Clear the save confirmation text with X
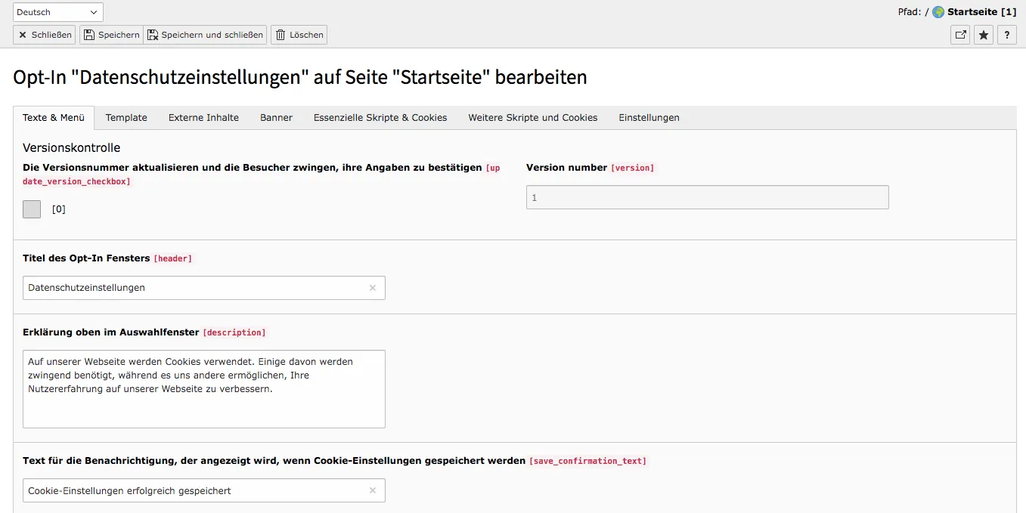The width and height of the screenshot is (1026, 513). coord(372,490)
